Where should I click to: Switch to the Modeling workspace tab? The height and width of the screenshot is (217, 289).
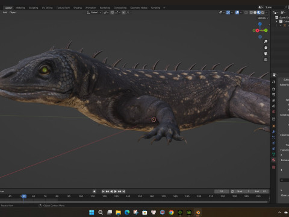[20, 8]
